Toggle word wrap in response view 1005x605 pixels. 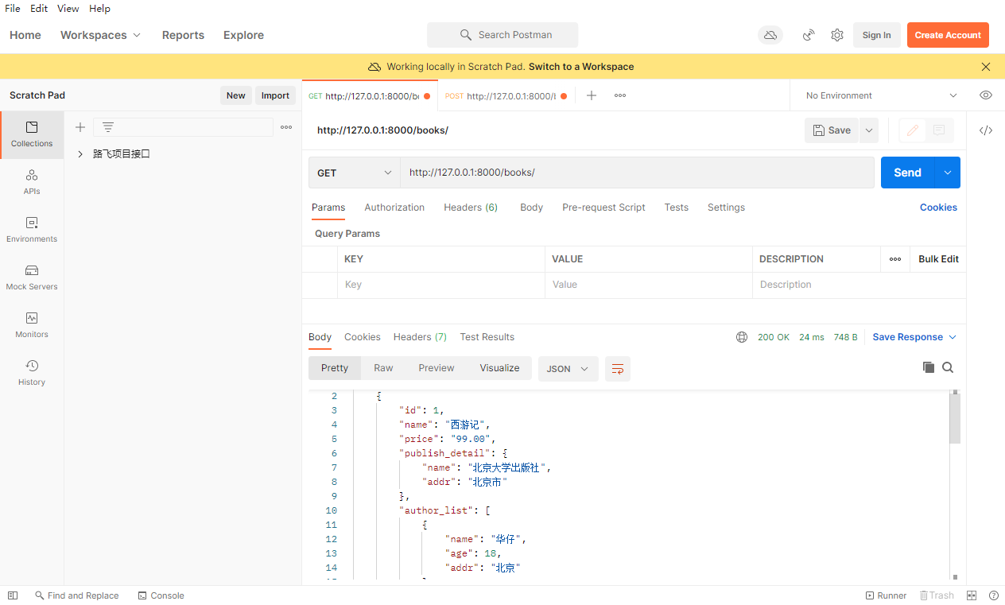[618, 369]
